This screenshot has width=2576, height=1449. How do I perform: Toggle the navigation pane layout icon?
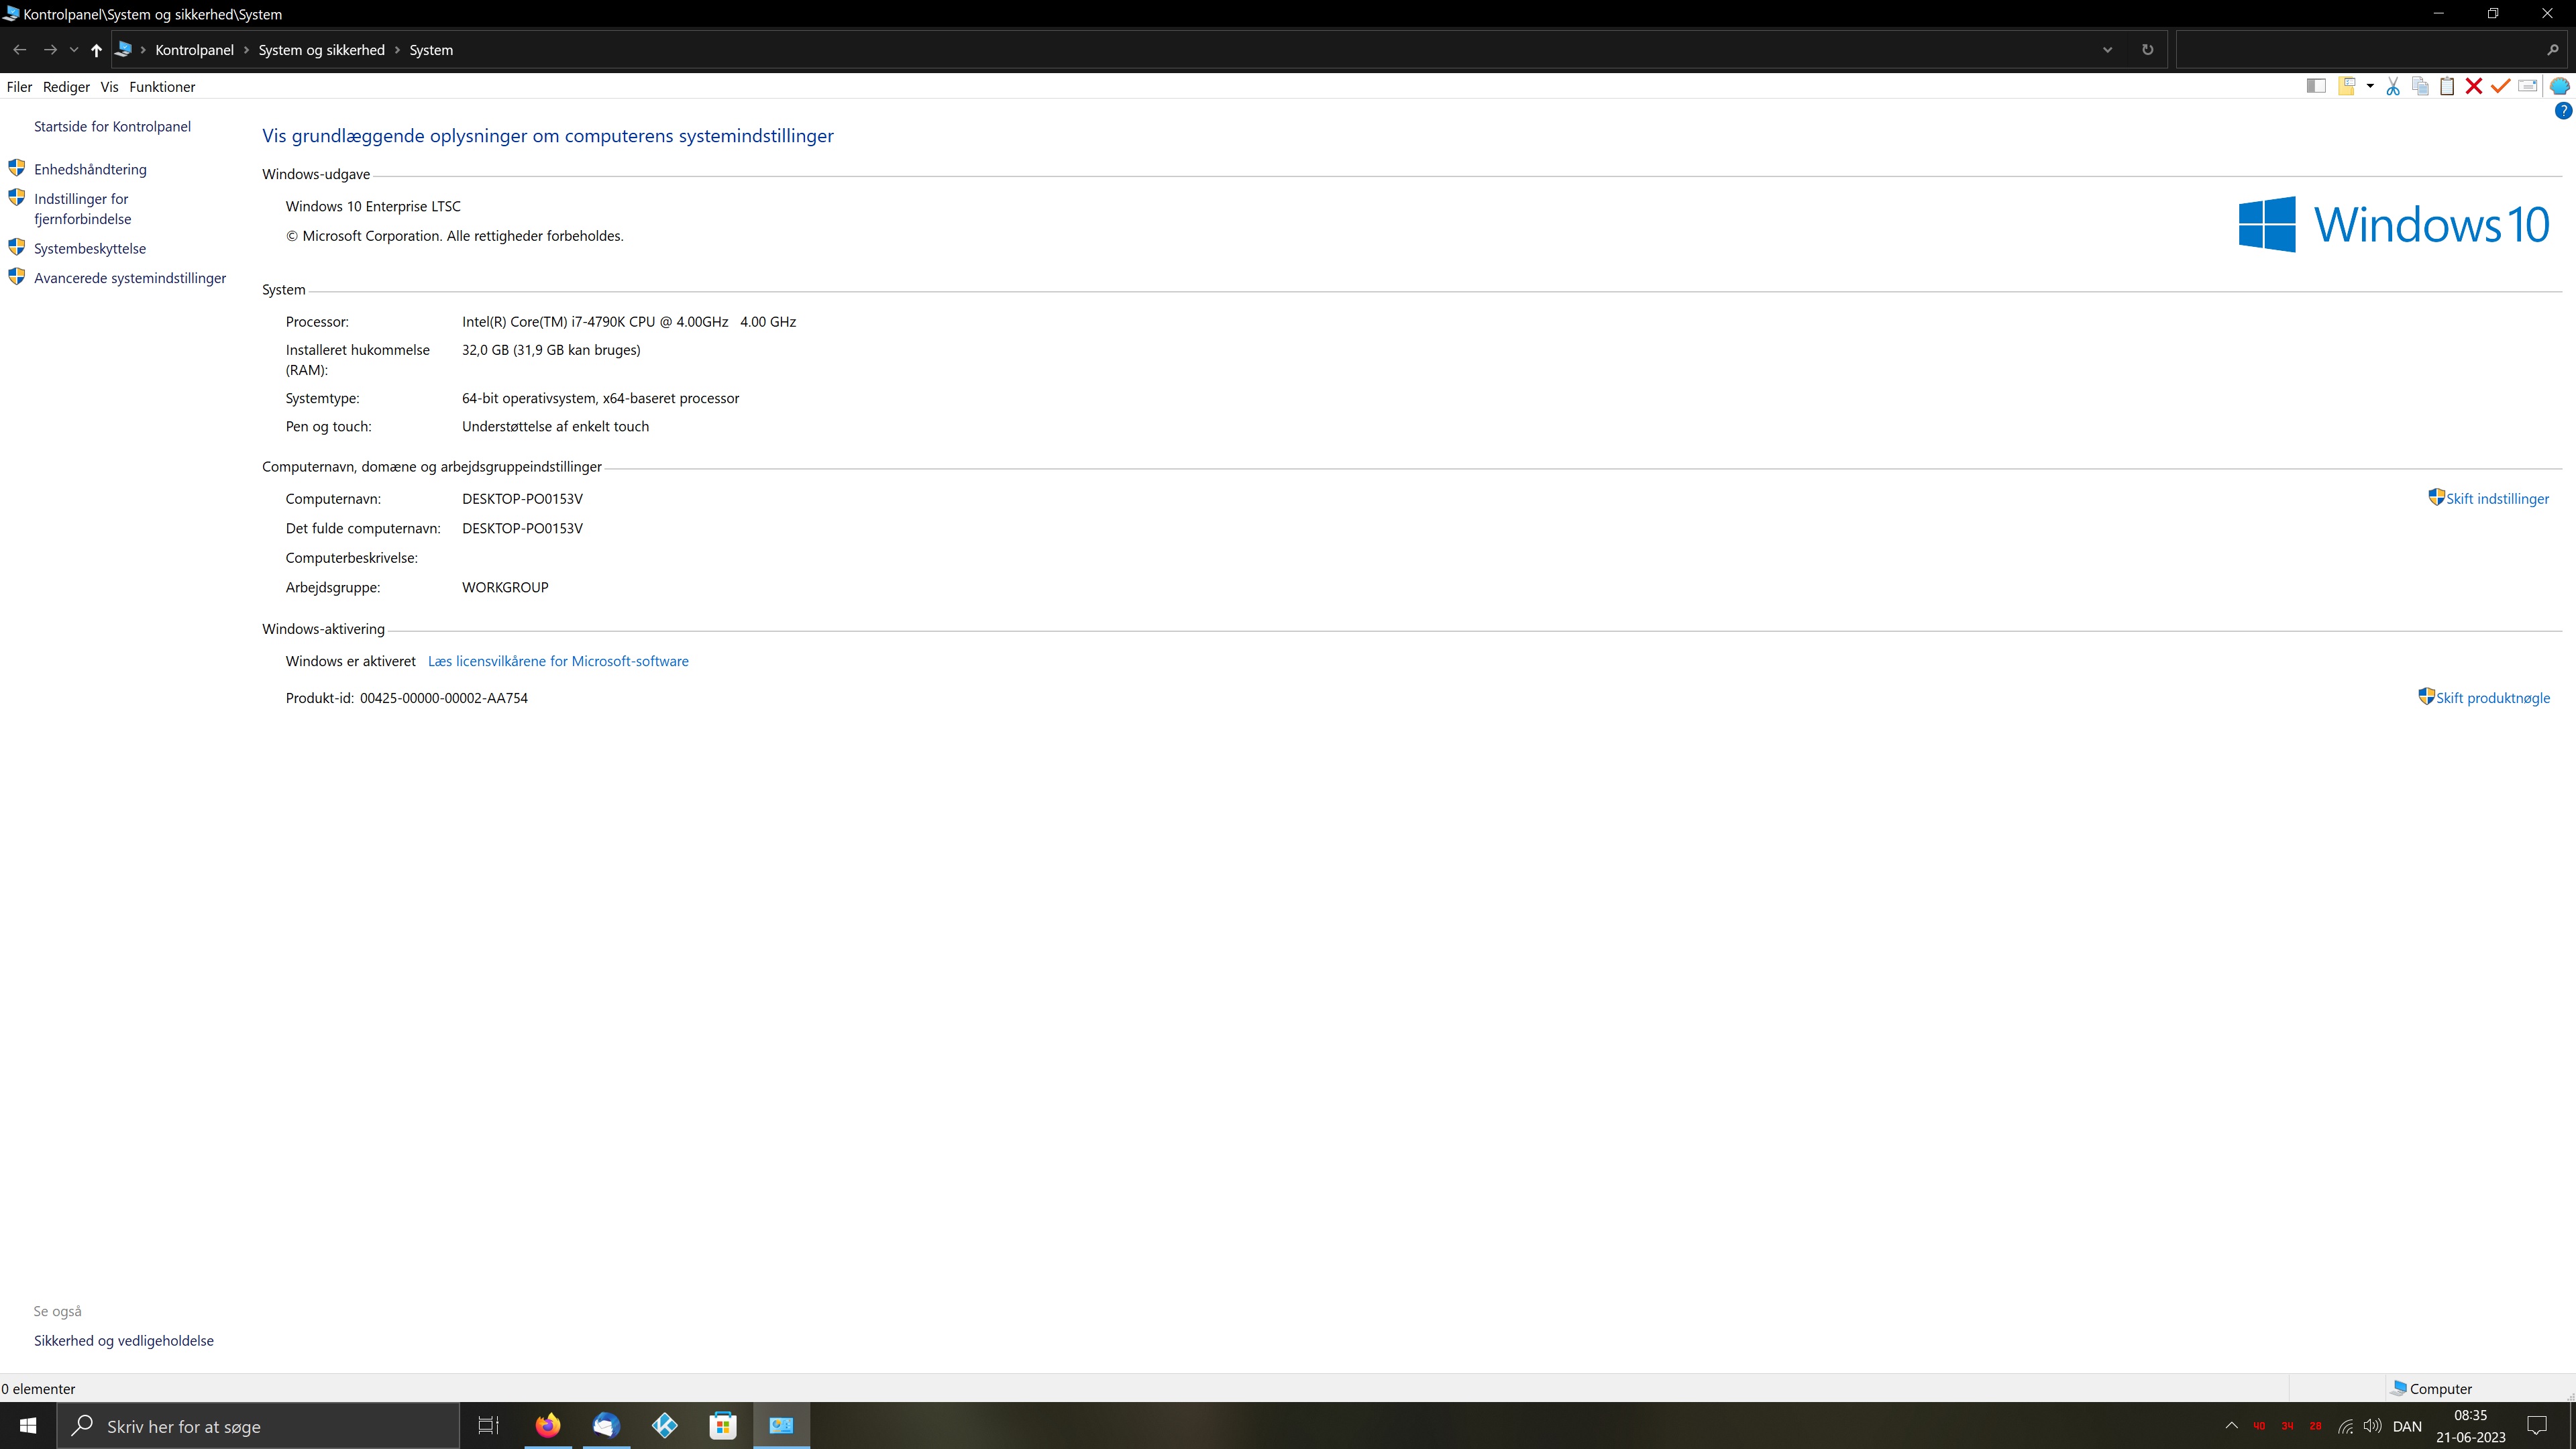2316,87
